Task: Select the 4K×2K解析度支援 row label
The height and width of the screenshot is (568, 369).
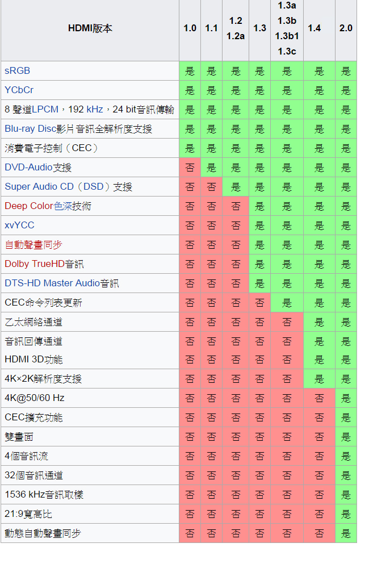Action: (x=90, y=379)
